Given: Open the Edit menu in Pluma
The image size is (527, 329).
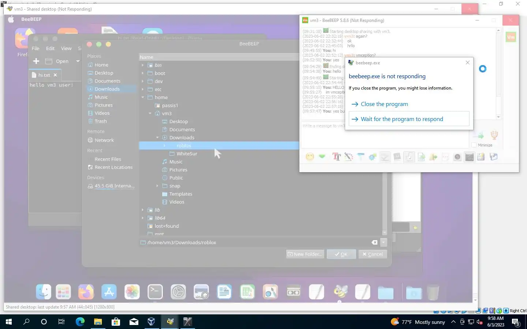Looking at the screenshot, I should coord(50,48).
